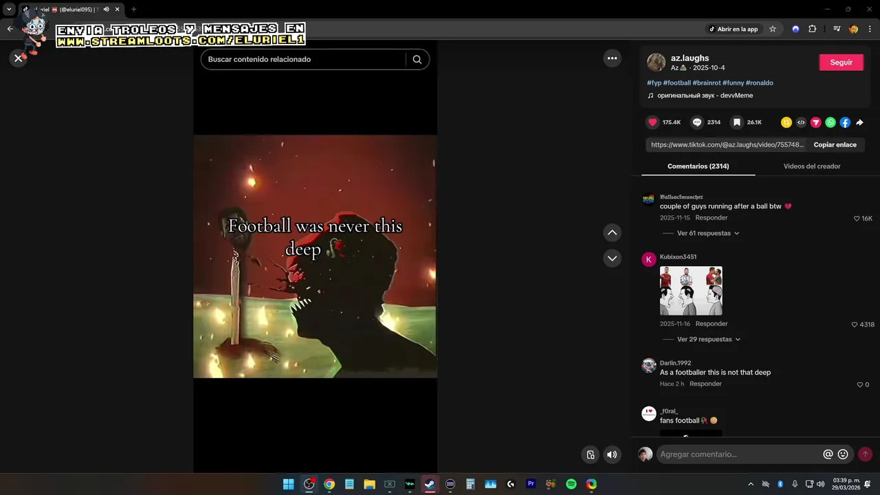The width and height of the screenshot is (880, 495).
Task: Open a new browser tab with plus
Action: point(133,10)
